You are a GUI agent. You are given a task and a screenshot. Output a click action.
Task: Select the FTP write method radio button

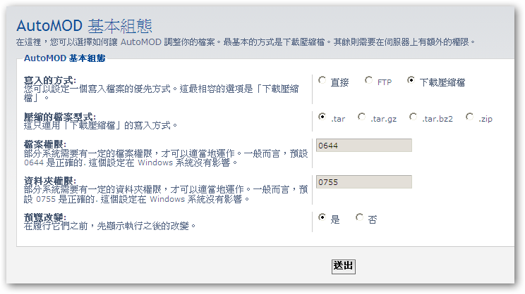[x=368, y=80]
